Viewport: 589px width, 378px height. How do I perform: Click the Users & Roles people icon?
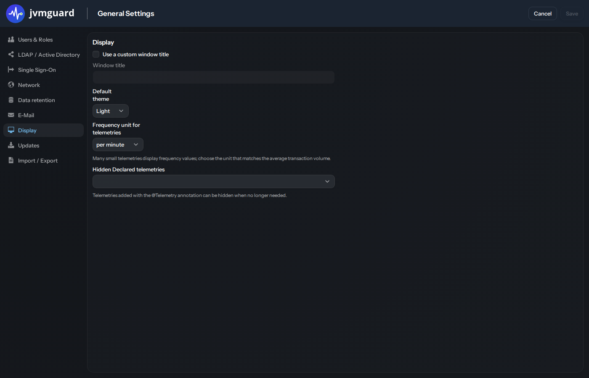(x=11, y=39)
